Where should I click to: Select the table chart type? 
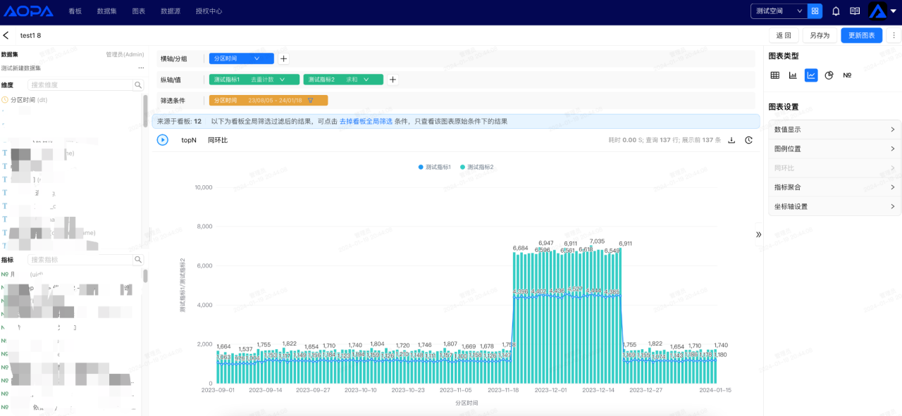point(774,75)
